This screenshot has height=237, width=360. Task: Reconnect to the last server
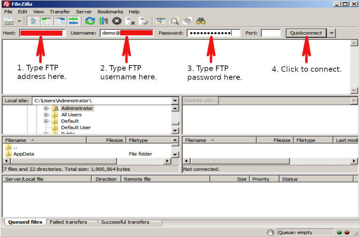pyautogui.click(x=144, y=21)
